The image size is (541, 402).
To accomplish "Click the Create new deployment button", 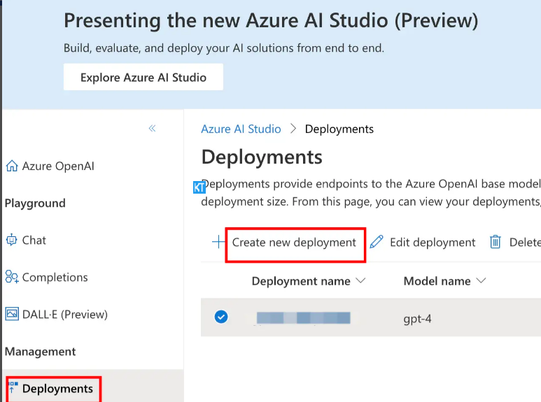I will click(x=294, y=243).
